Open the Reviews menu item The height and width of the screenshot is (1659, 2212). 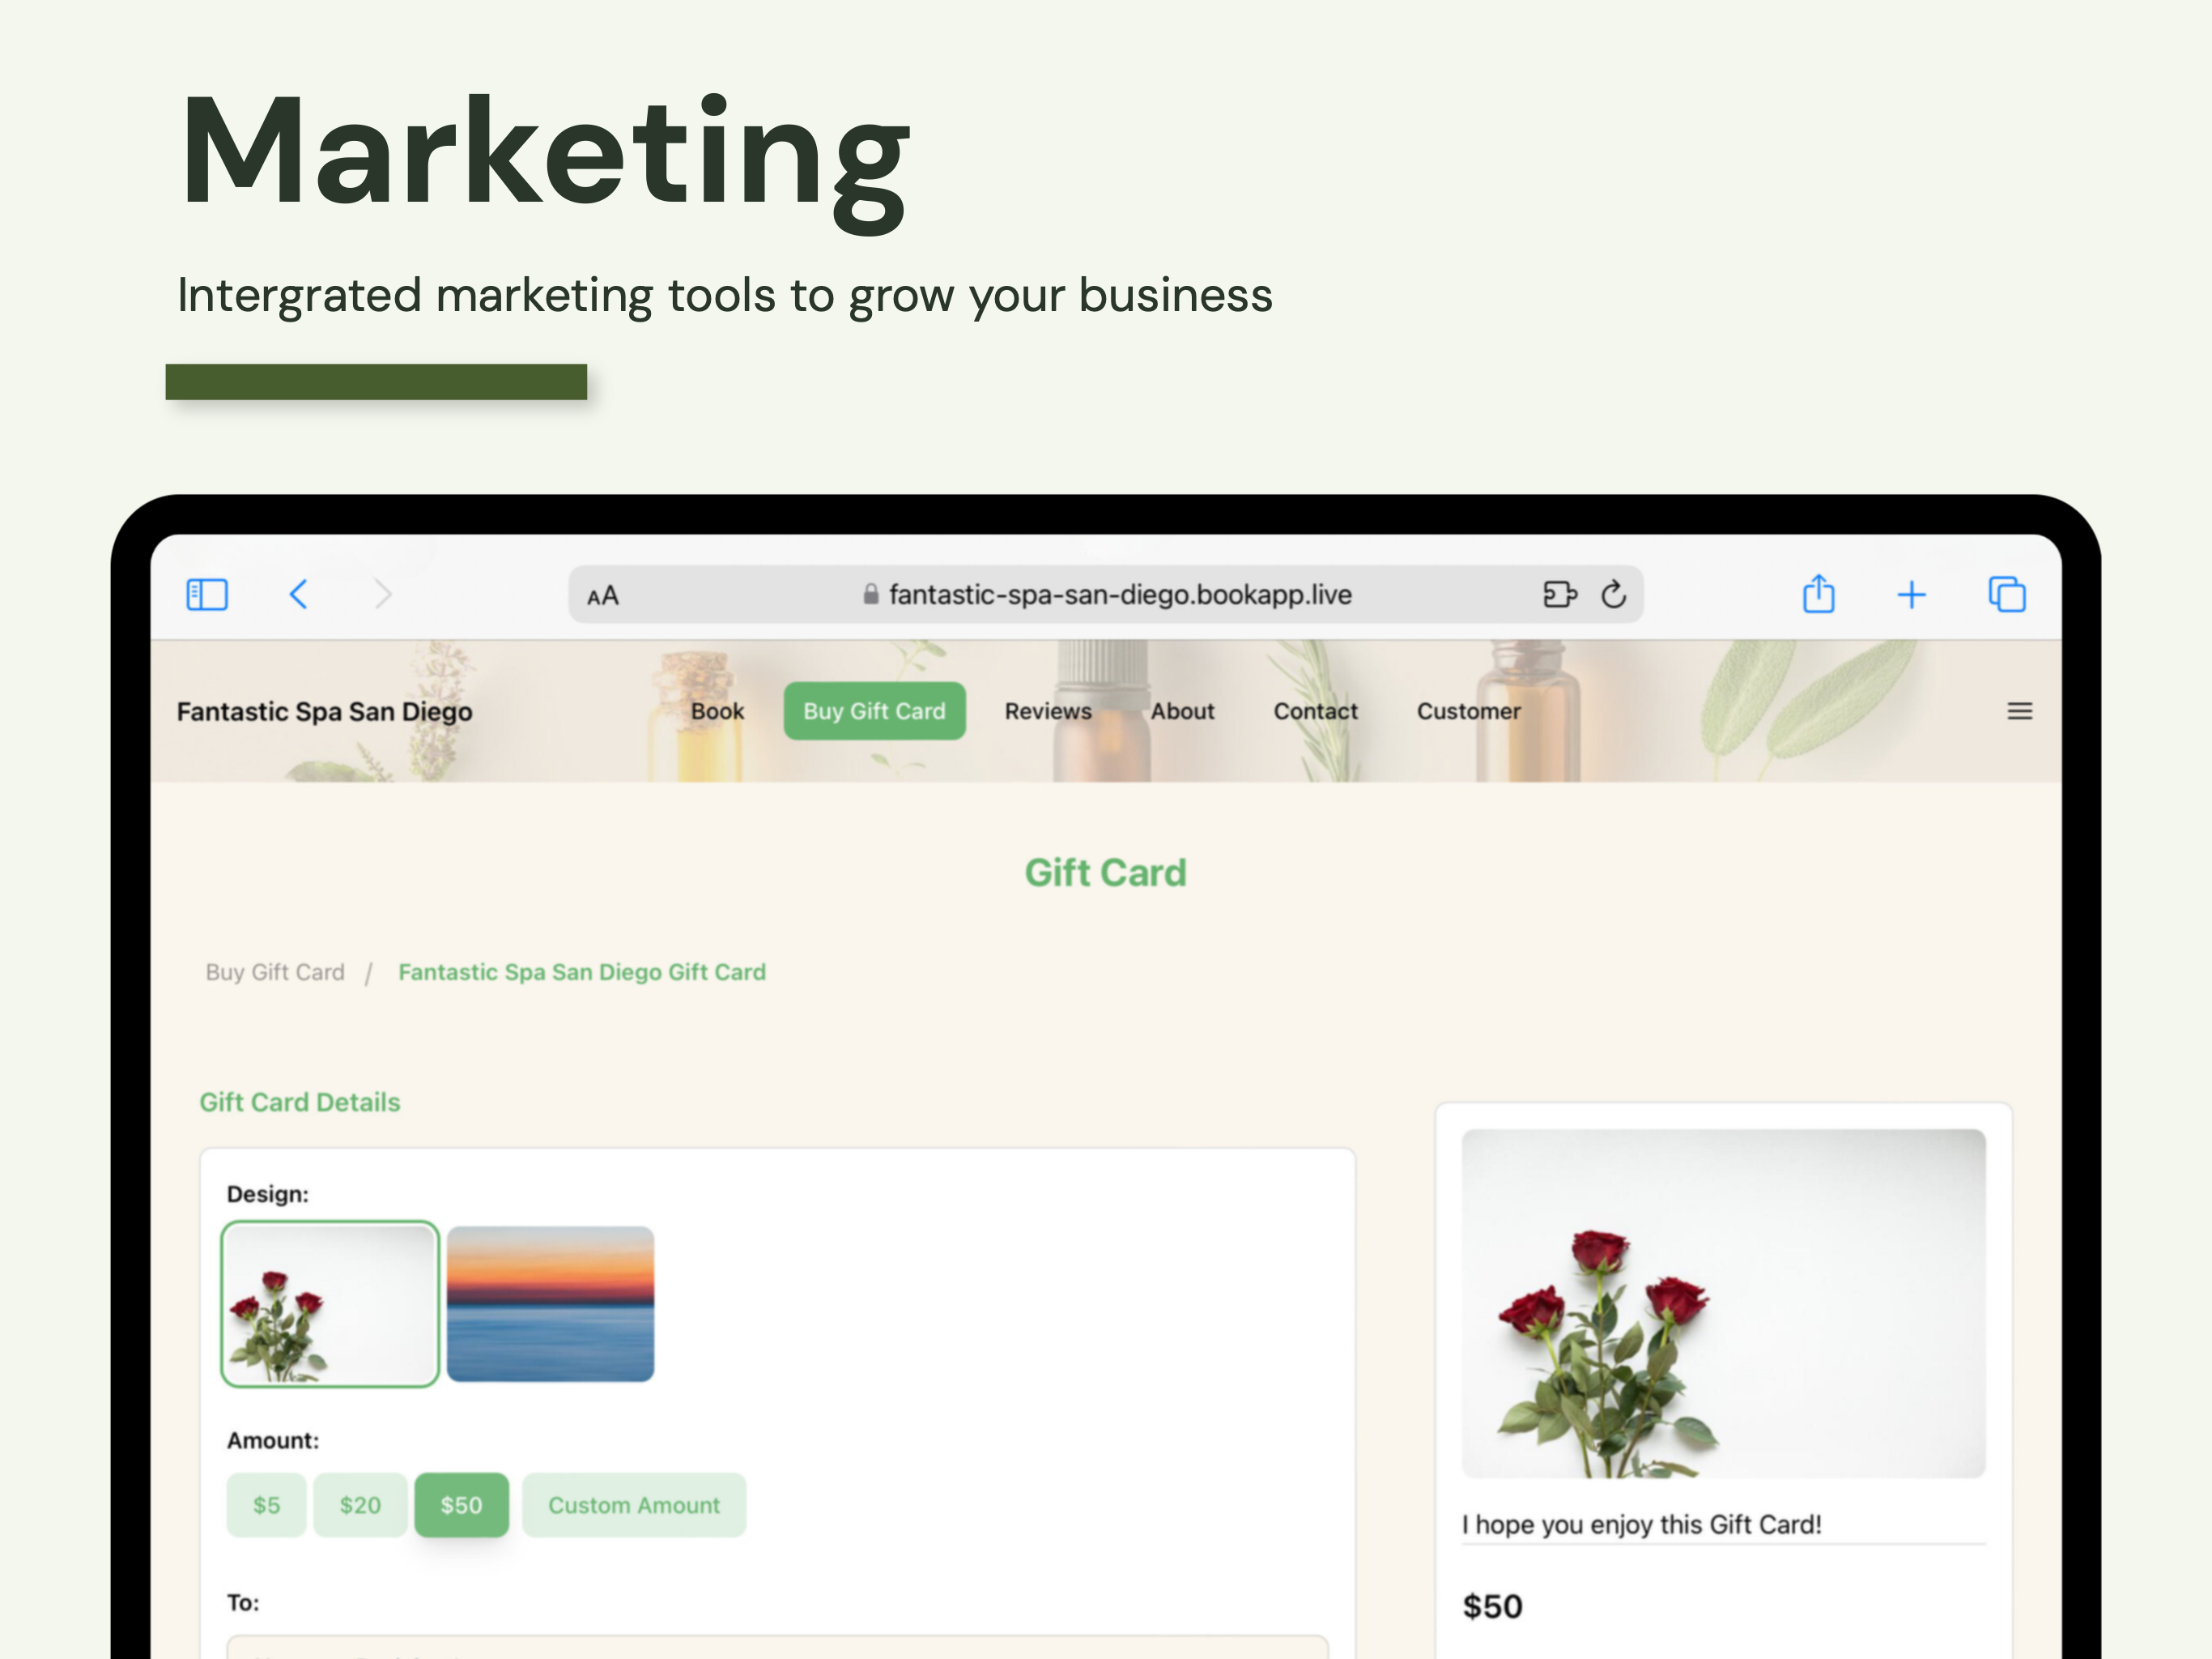tap(1048, 711)
